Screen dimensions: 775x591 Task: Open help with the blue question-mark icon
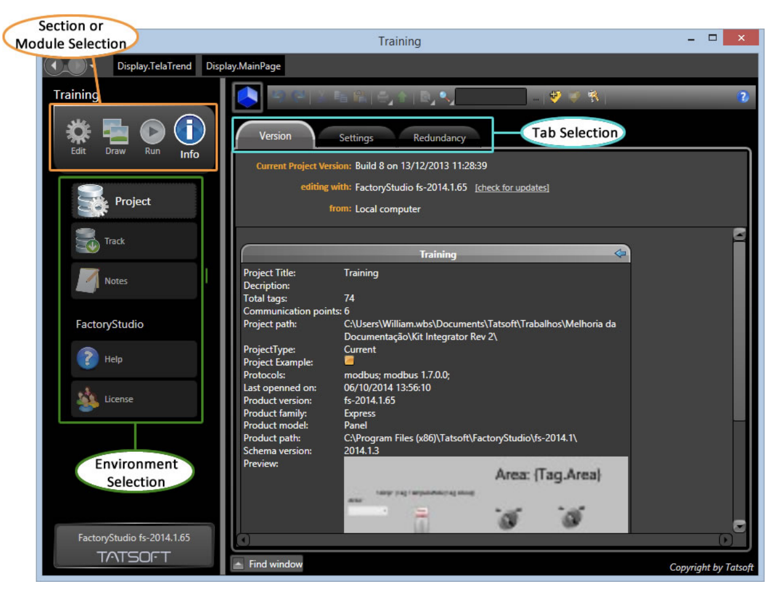tap(743, 97)
